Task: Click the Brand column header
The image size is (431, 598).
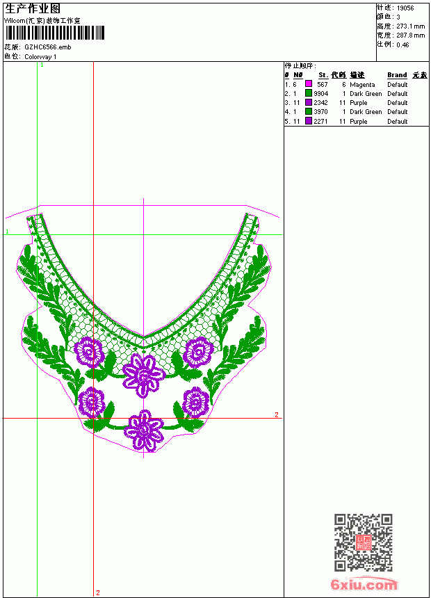Action: click(397, 75)
